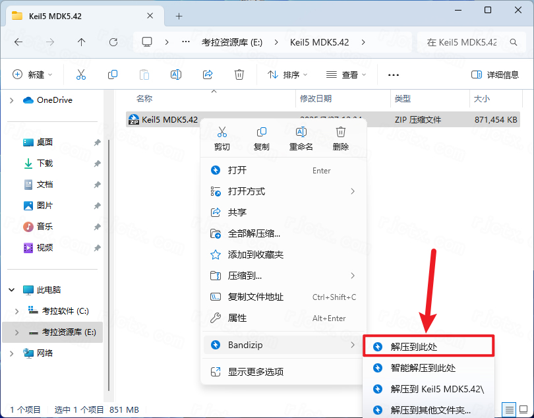Expand the 打开方式 submenu chevron
Viewport: 534px width, 418px height.
(353, 191)
